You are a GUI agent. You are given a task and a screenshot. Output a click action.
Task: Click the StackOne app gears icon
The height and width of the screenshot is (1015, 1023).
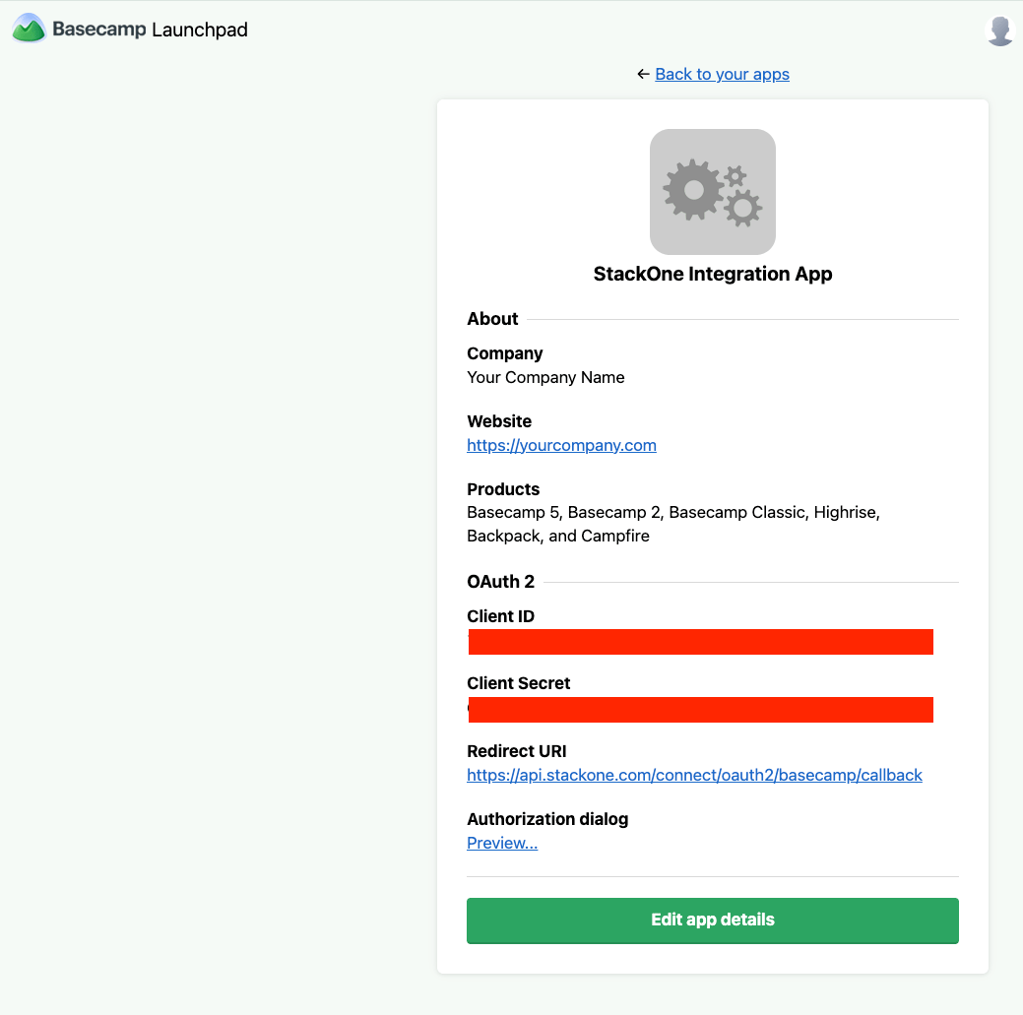[x=713, y=192]
